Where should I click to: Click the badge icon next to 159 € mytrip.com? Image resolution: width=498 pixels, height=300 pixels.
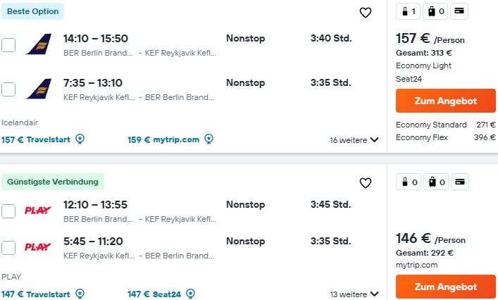pos(209,139)
